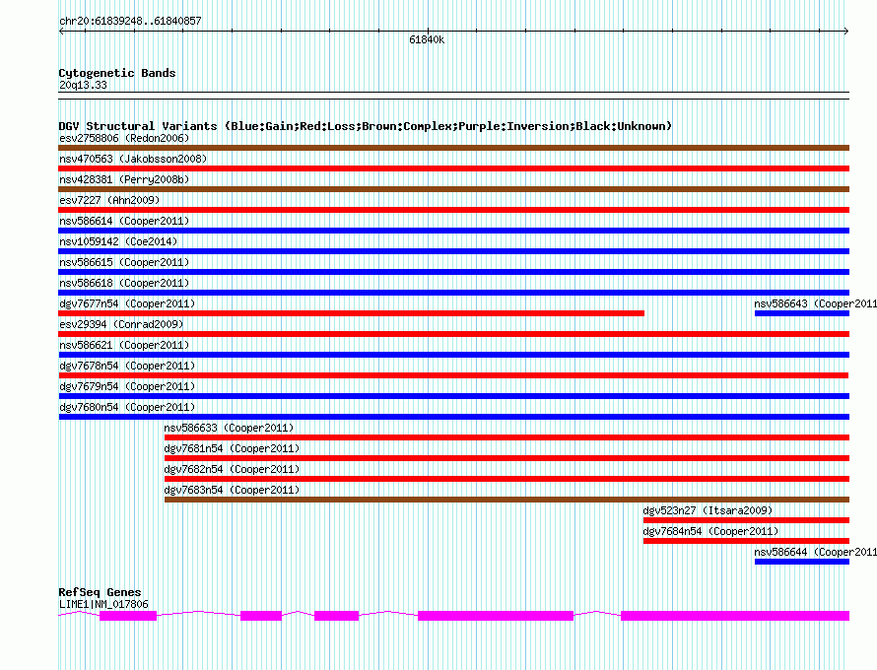Click the brown bar under esv2758806
The image size is (877, 670).
(x=453, y=148)
